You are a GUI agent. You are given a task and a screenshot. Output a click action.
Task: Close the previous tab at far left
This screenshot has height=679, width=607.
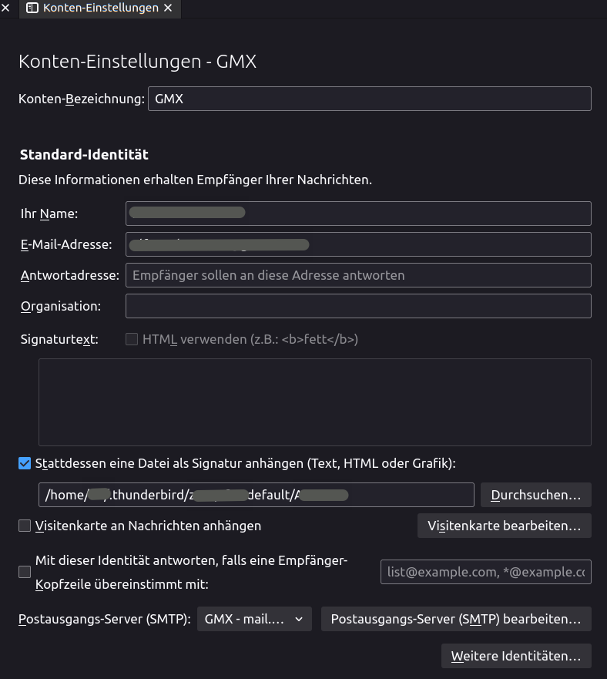coord(5,8)
